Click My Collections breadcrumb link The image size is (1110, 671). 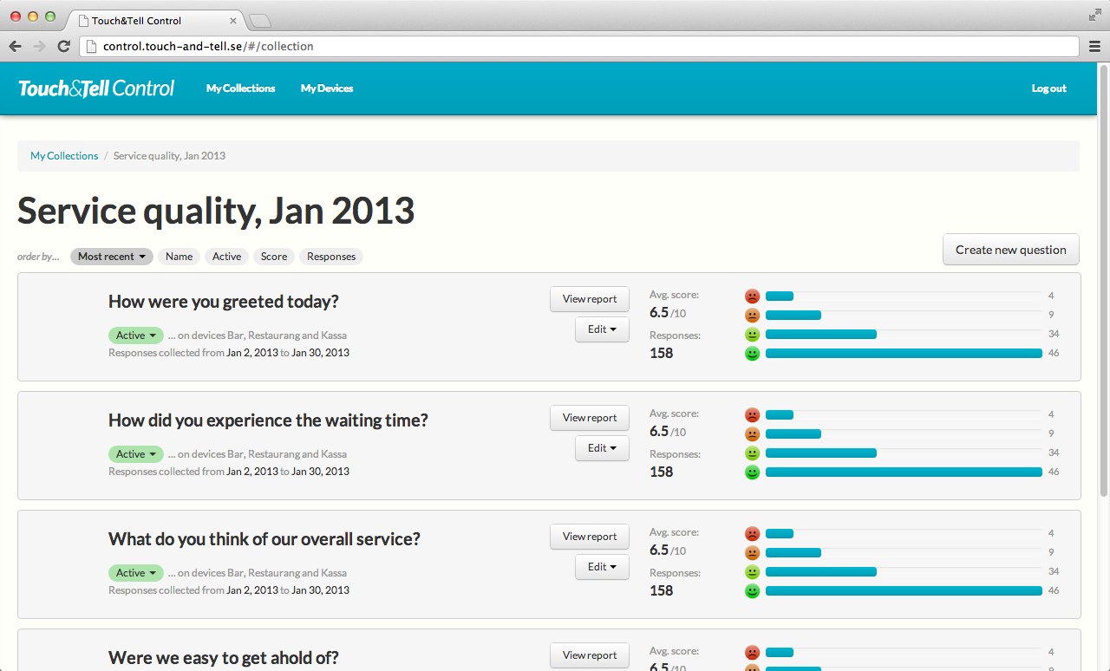[64, 156]
